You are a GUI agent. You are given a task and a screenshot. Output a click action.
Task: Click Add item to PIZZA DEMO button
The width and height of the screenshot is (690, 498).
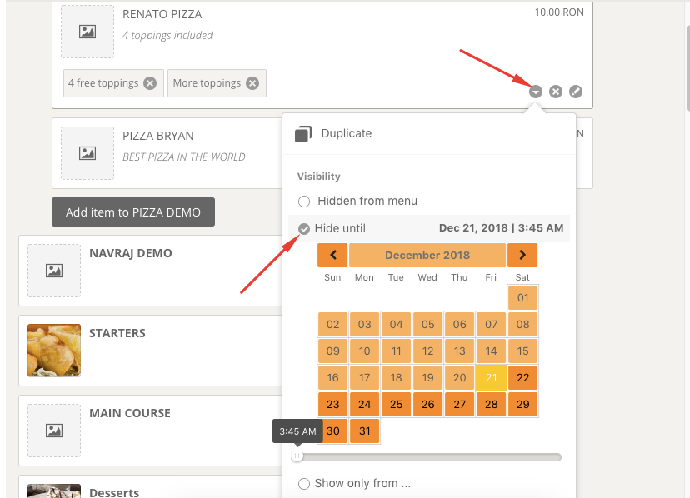(133, 212)
